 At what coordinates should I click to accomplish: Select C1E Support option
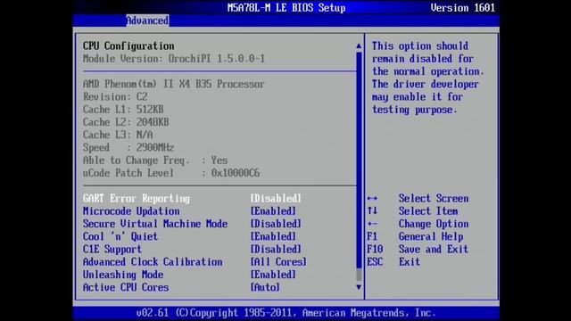point(112,250)
